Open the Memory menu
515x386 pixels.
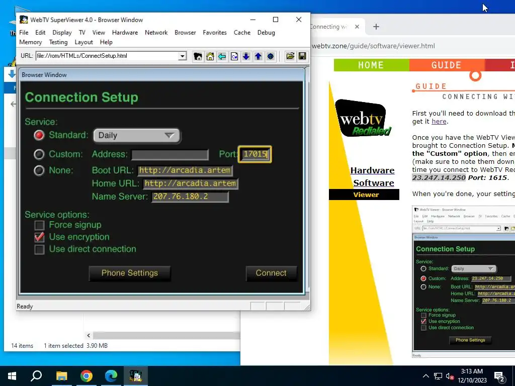(31, 42)
